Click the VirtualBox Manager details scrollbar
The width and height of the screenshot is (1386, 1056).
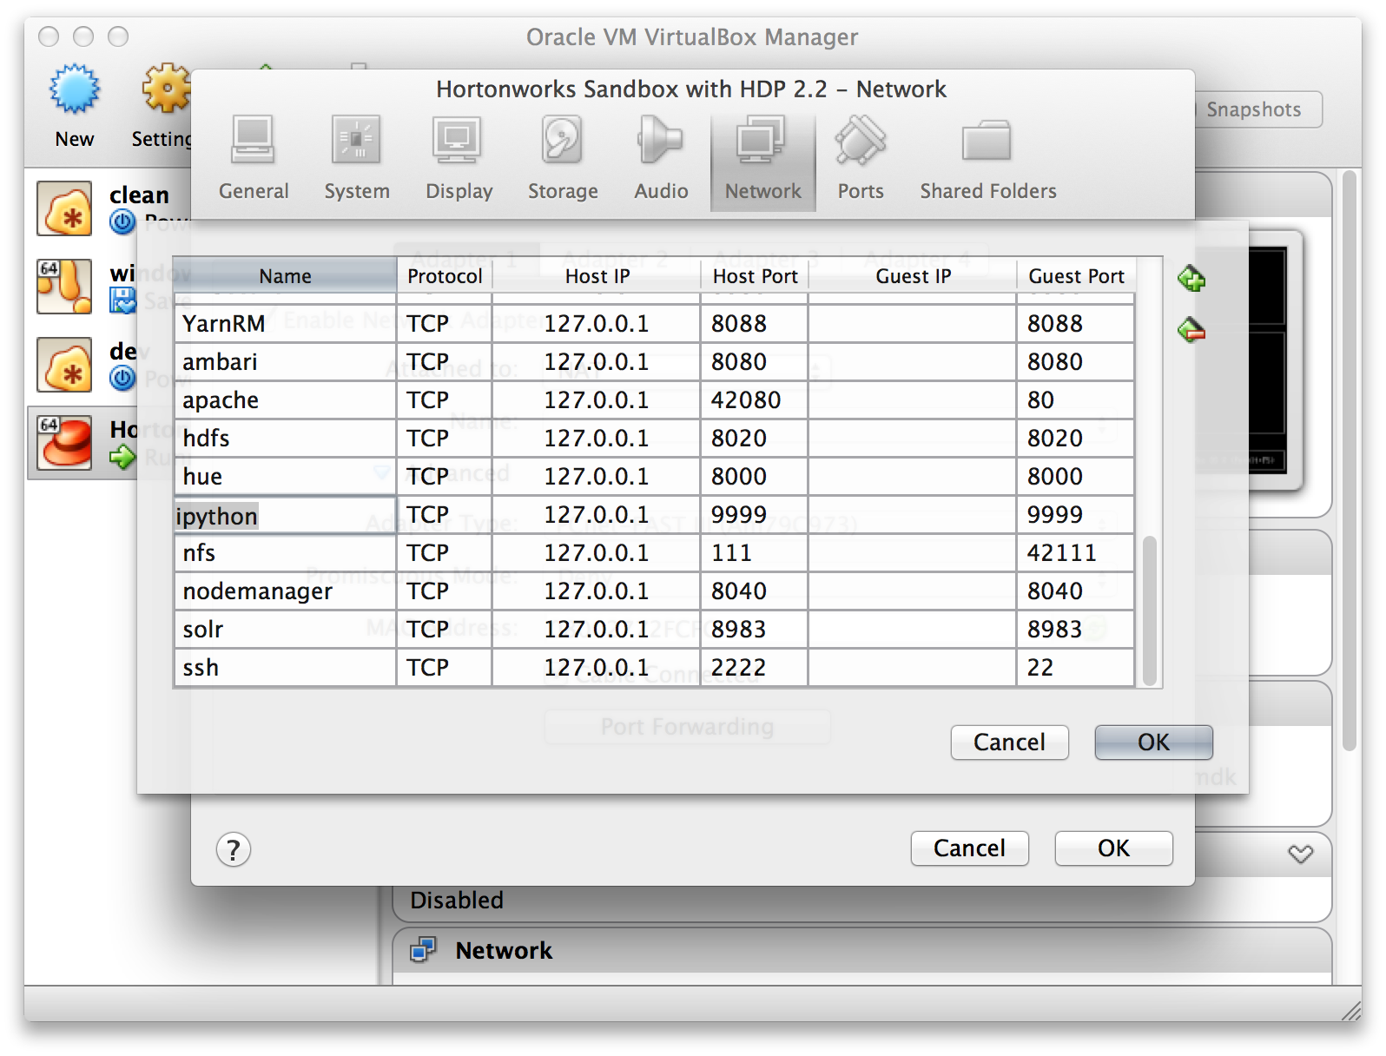(1349, 460)
